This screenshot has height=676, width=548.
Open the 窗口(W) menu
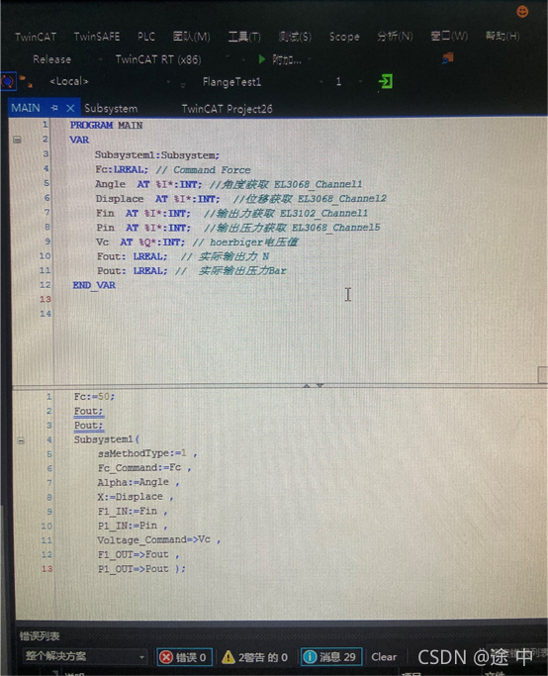[449, 36]
